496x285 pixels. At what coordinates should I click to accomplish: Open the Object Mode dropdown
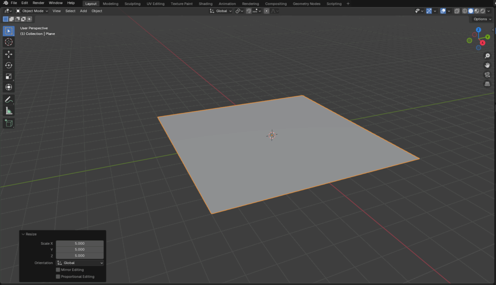32,11
